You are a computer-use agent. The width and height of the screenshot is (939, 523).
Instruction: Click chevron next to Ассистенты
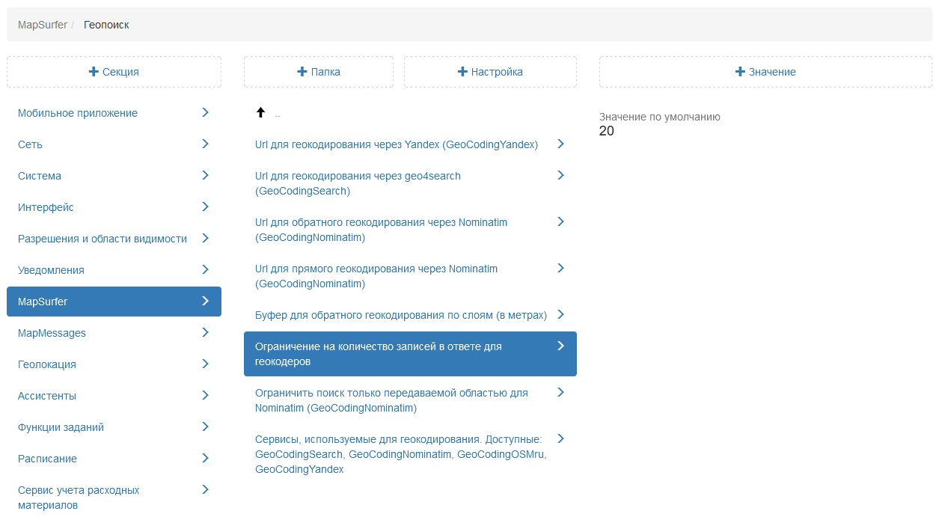(x=205, y=395)
